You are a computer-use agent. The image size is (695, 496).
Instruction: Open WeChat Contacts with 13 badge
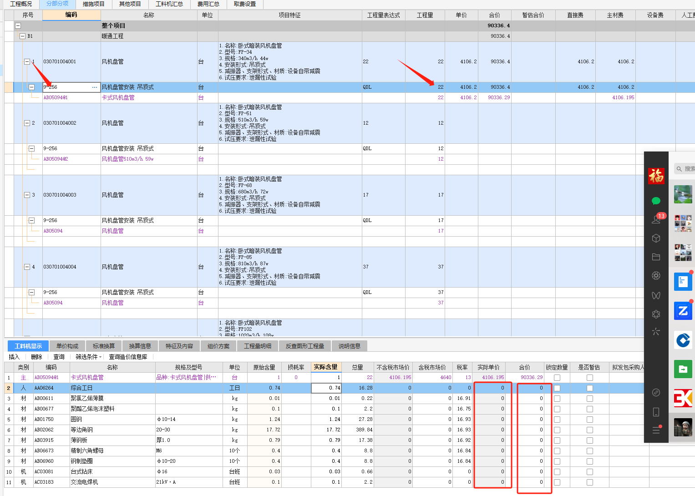656,219
